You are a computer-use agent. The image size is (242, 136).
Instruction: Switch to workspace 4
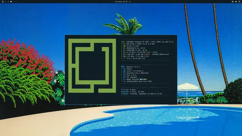[x=14, y=2]
